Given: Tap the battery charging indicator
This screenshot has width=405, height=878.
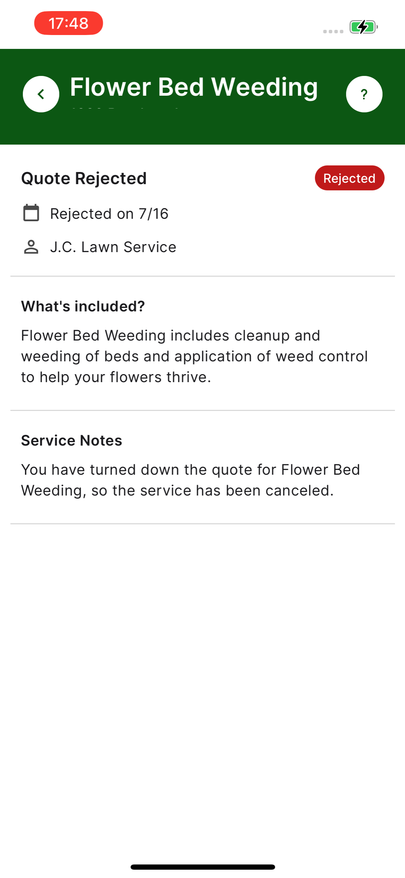Looking at the screenshot, I should (x=363, y=27).
